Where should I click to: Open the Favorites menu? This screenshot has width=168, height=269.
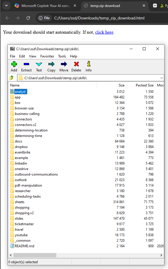47,56
